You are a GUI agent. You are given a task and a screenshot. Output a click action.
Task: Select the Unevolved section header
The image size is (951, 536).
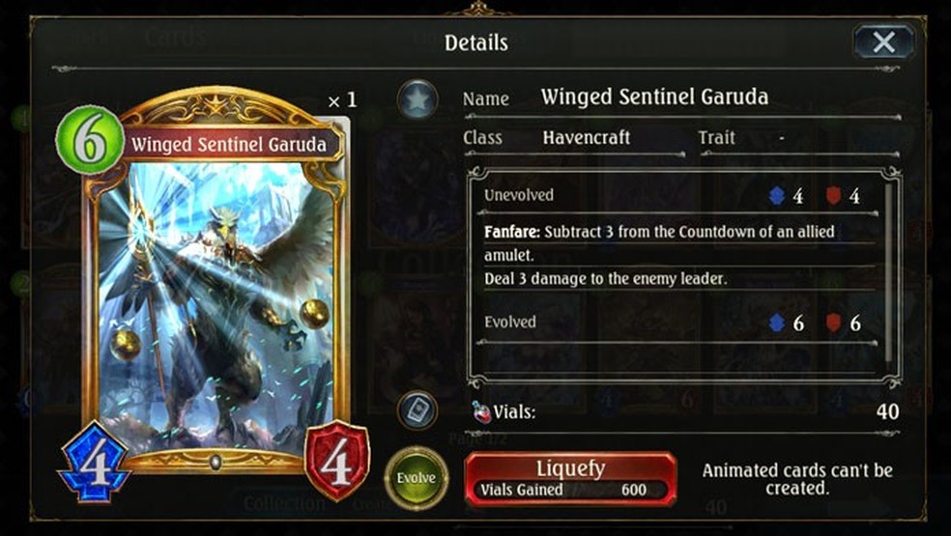click(519, 195)
